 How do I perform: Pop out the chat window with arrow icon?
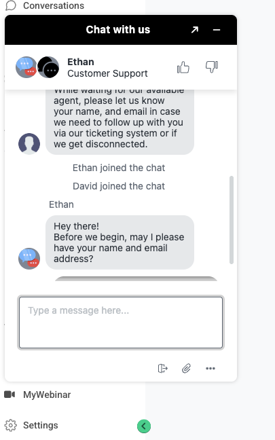click(194, 29)
